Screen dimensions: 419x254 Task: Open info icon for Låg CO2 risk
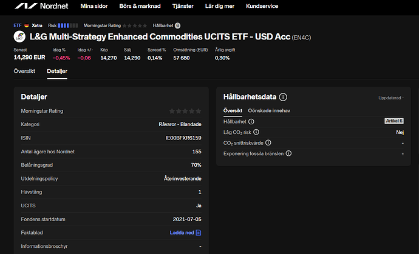point(256,132)
